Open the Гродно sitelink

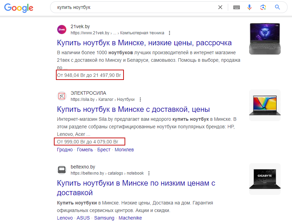coord(65,150)
